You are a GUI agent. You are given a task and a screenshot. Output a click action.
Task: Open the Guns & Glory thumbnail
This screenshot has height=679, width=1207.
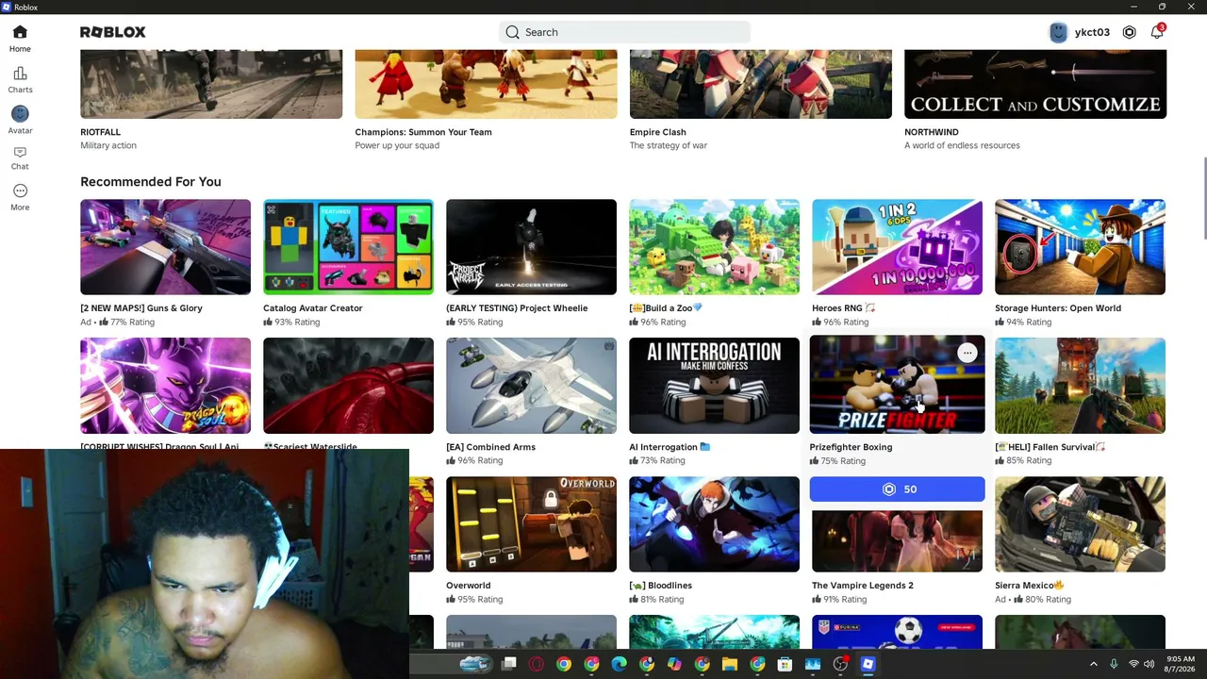click(165, 247)
